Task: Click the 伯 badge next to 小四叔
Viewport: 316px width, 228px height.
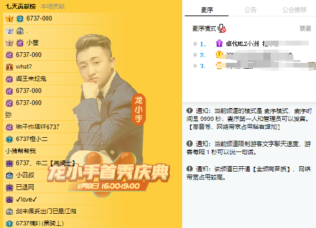Action: (9, 175)
